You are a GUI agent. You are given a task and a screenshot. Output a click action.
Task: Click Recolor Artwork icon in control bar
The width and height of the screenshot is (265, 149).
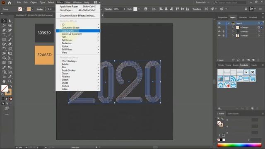point(145,9)
